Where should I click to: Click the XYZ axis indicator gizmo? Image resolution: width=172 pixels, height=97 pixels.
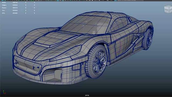(4, 92)
